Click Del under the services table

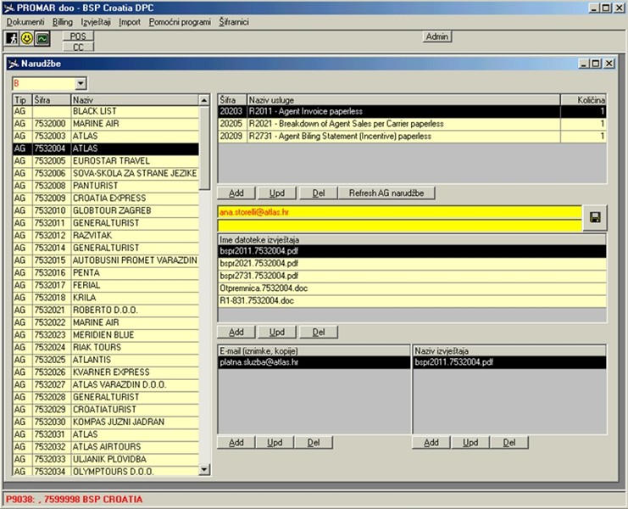[319, 193]
